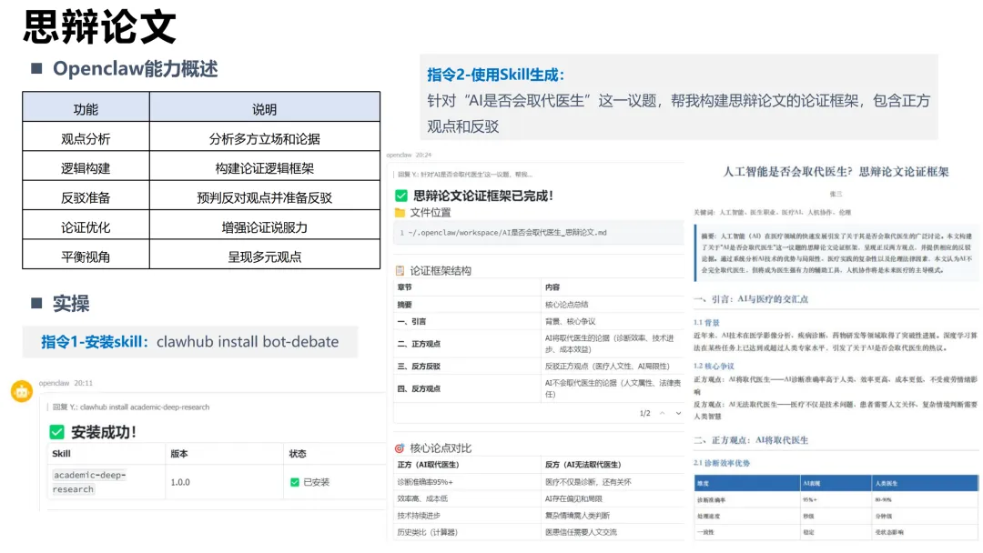The width and height of the screenshot is (983, 553).
Task: Go to previous page with up chevron near 1/2
Action: [662, 413]
